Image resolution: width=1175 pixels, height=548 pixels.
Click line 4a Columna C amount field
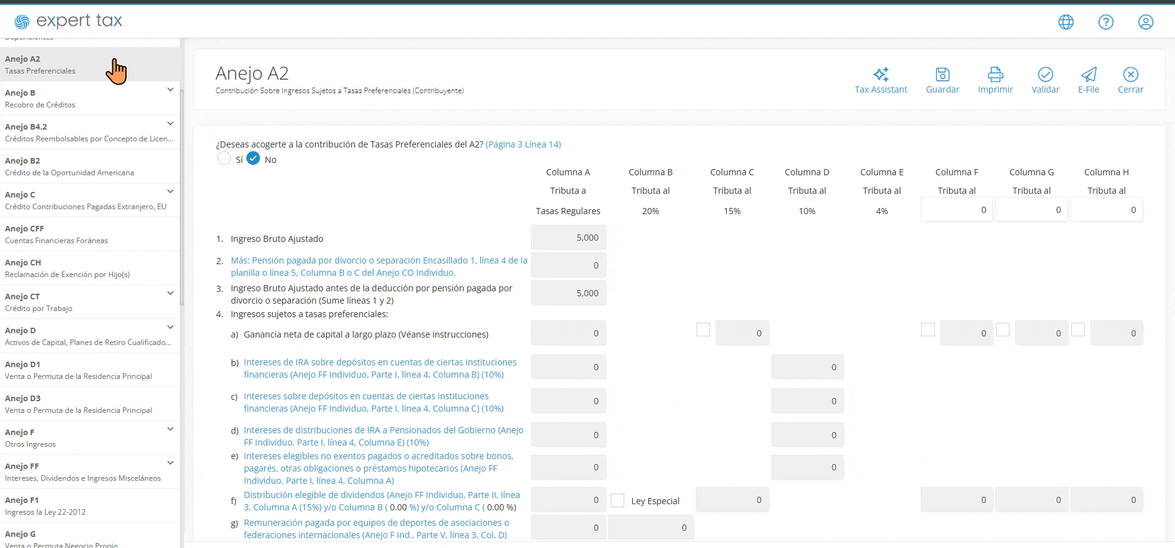pyautogui.click(x=742, y=333)
